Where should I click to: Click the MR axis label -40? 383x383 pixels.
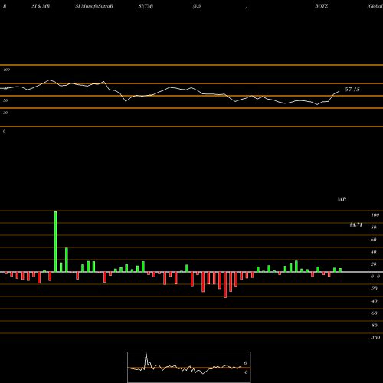(x=374, y=301)
